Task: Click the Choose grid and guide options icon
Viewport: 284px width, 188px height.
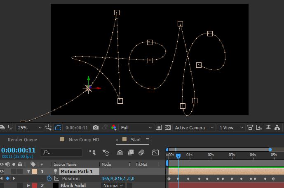Action: pyautogui.click(x=48, y=128)
